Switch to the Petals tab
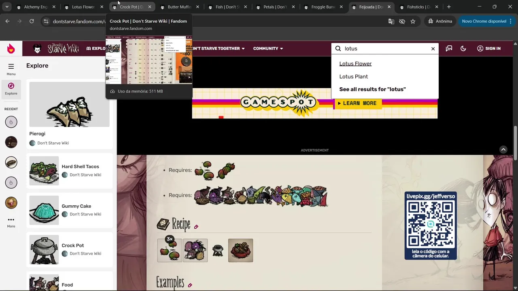Viewport: 518px width, 291px height. point(275,7)
